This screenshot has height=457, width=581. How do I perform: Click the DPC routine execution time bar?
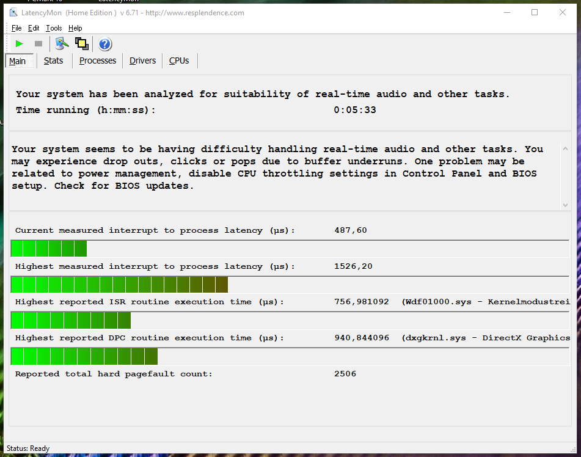point(84,357)
